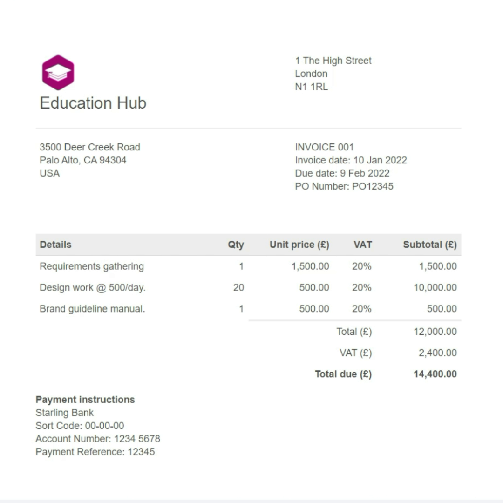503x503 pixels.
Task: Click the Total due 14,400.00 amount
Action: click(435, 374)
